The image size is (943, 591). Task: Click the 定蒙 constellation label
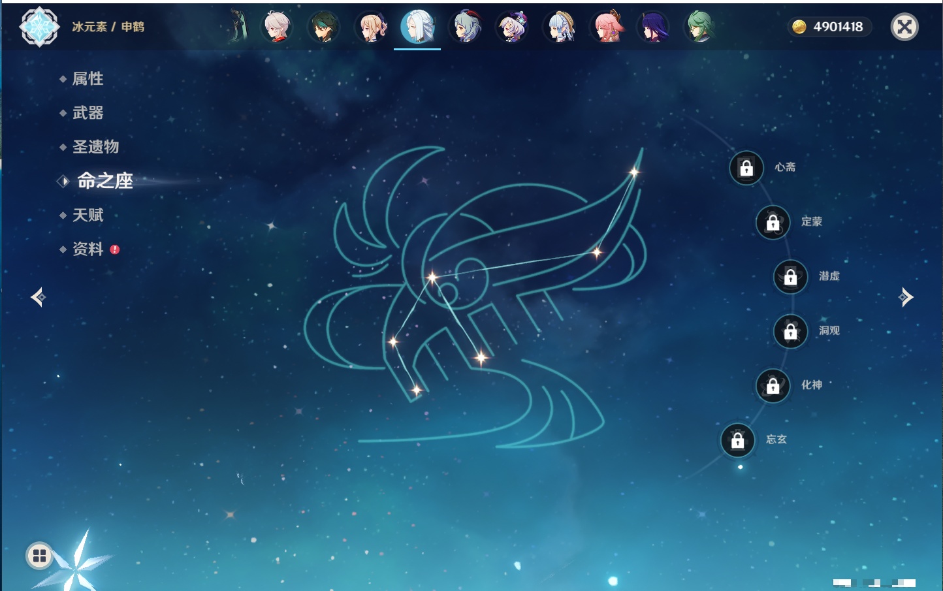click(812, 221)
